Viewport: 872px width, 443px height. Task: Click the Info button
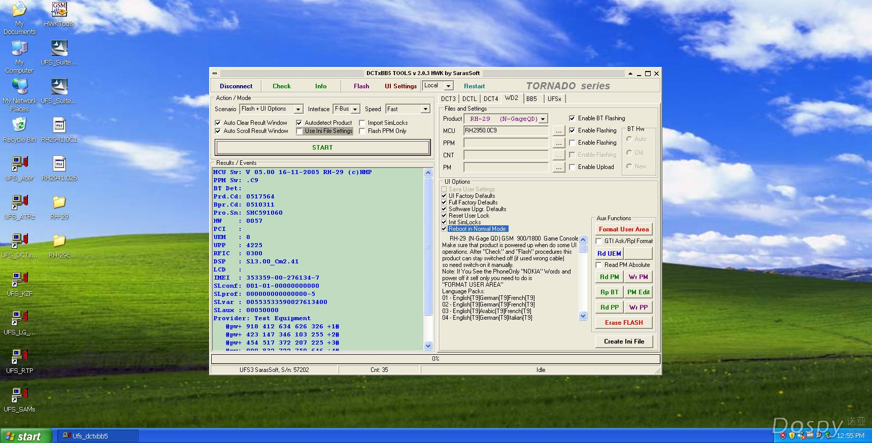click(321, 86)
